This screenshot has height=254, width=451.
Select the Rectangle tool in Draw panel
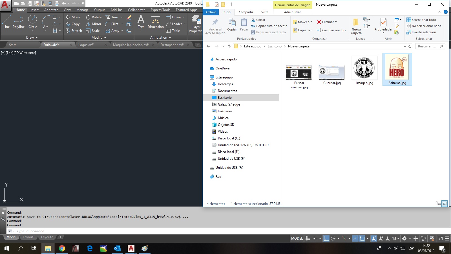click(55, 17)
